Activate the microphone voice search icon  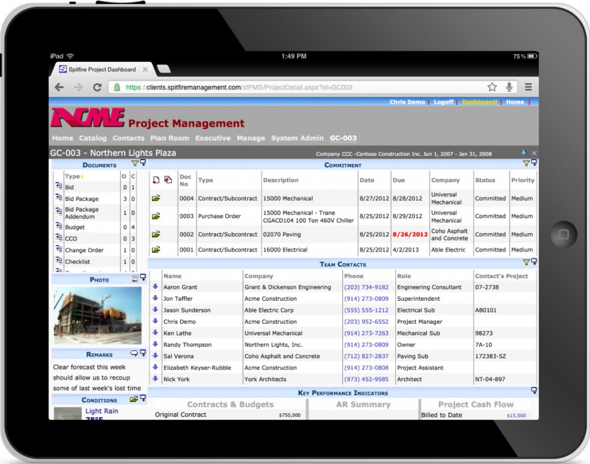509,87
